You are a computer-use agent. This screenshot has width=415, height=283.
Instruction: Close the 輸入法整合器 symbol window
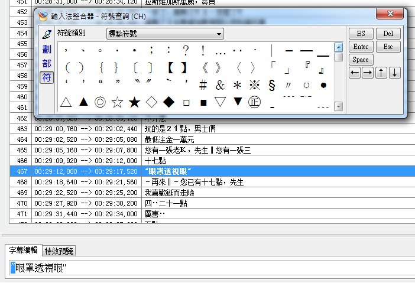coord(390,14)
